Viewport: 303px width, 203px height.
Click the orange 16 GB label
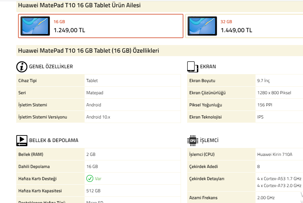59,21
